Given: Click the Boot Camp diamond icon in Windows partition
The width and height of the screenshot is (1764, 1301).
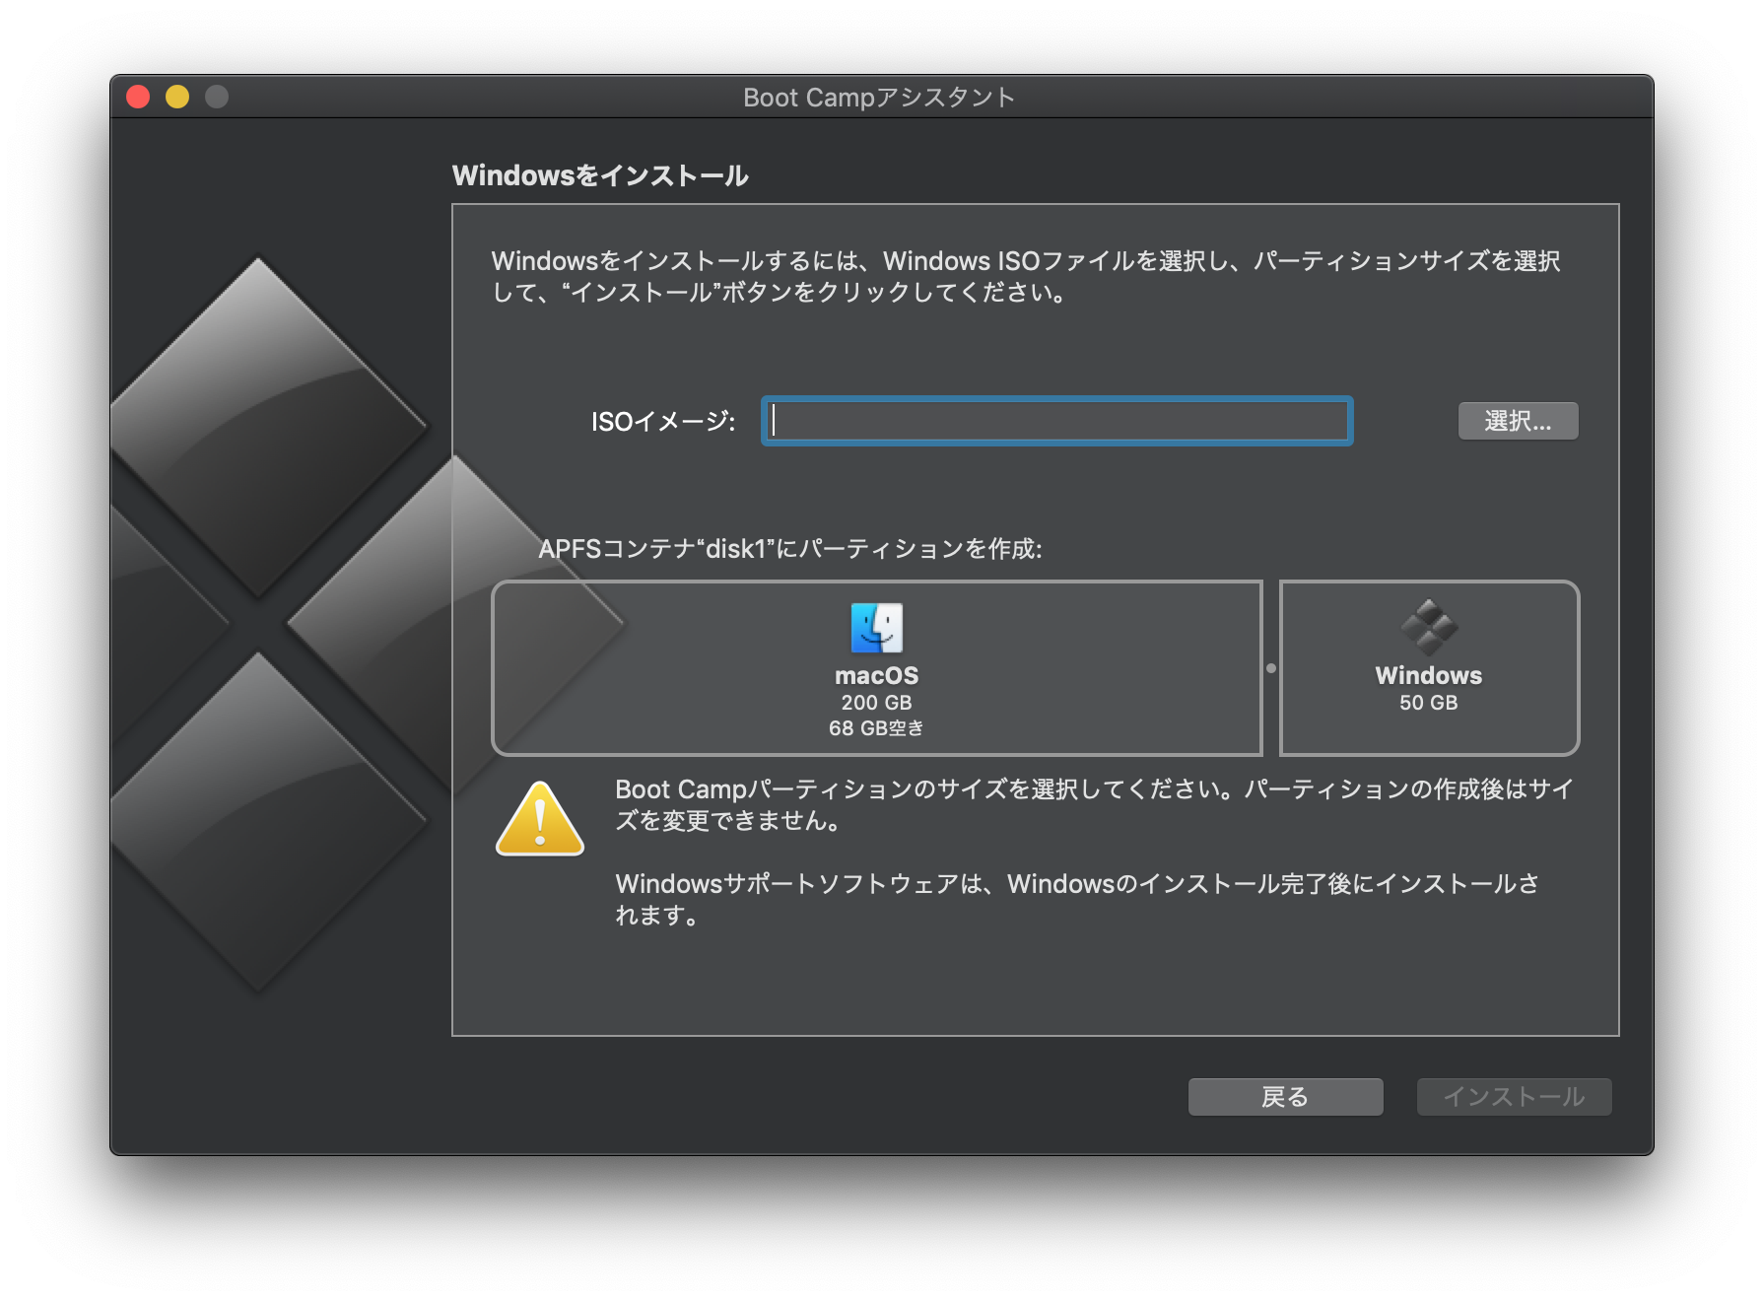Looking at the screenshot, I should (x=1429, y=628).
